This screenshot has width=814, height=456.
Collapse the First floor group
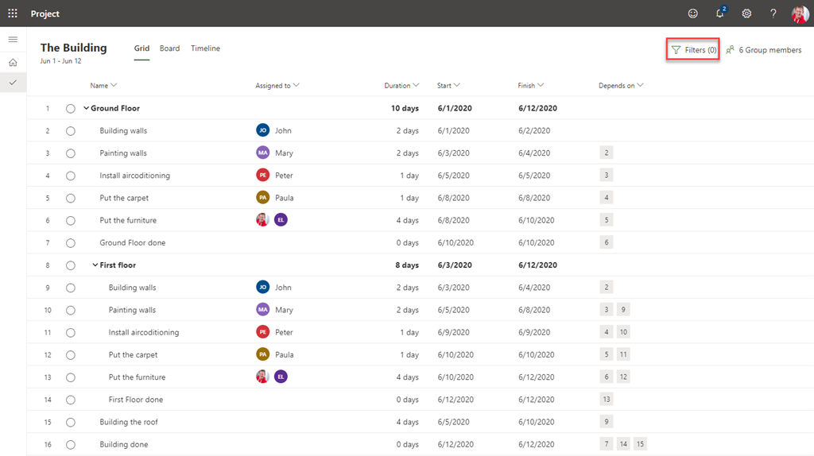point(95,265)
